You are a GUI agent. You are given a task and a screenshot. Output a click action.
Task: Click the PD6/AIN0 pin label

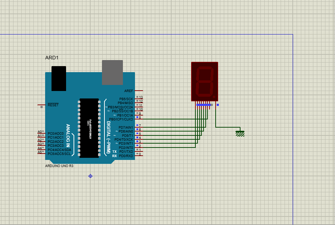click(126, 132)
